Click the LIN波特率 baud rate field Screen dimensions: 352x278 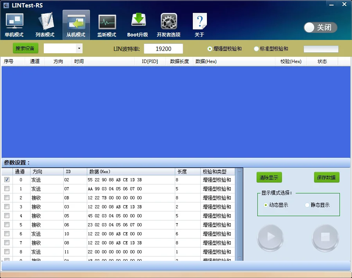click(163, 49)
